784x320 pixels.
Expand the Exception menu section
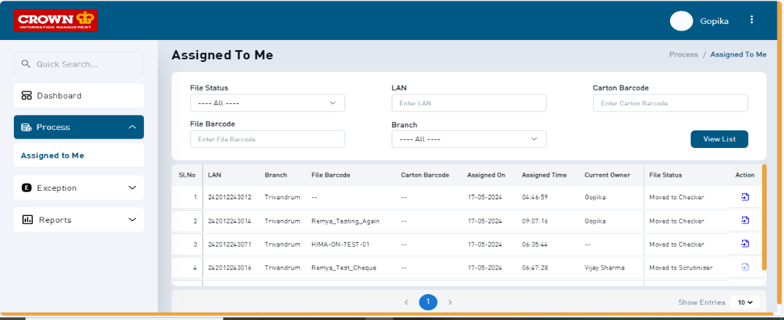[x=79, y=188]
